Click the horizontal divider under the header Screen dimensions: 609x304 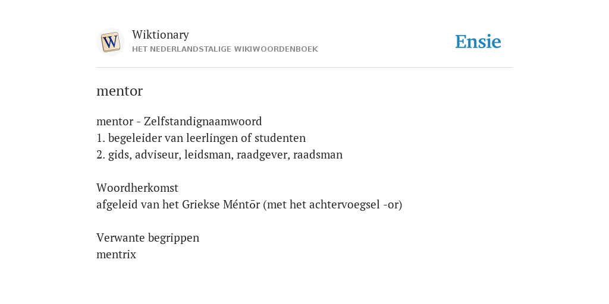pyautogui.click(x=304, y=68)
